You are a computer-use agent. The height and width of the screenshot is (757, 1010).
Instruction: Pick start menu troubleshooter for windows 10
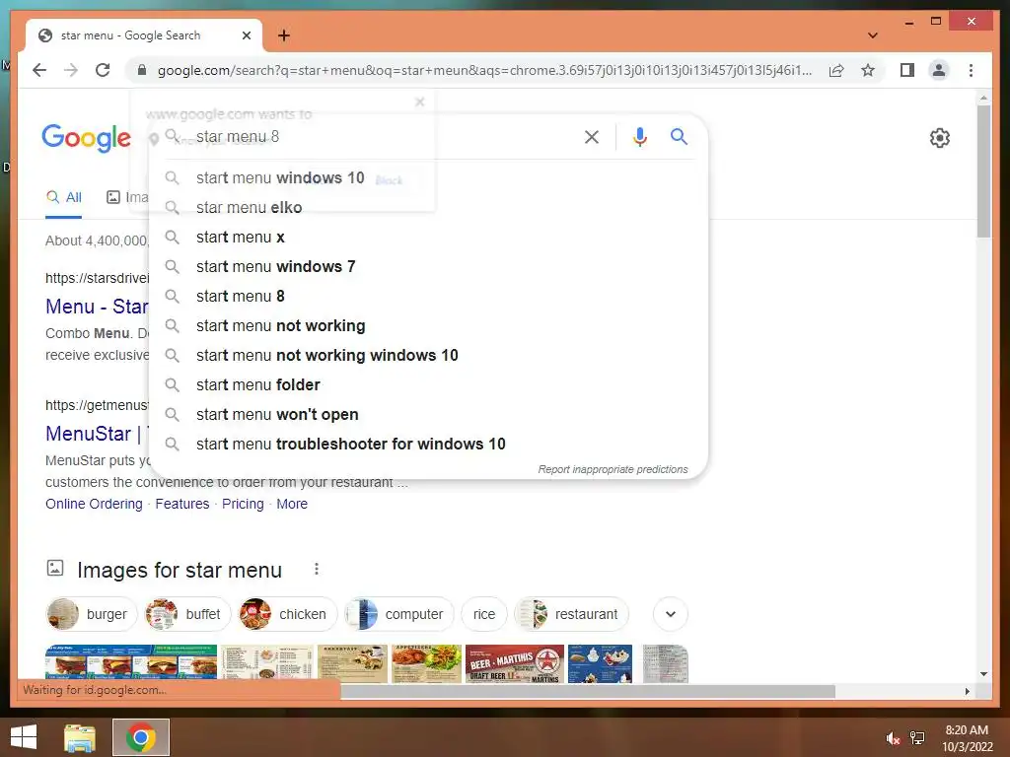click(x=428, y=445)
